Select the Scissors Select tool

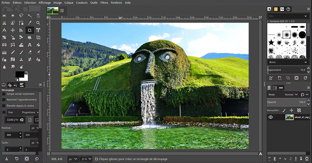(x=5, y=23)
